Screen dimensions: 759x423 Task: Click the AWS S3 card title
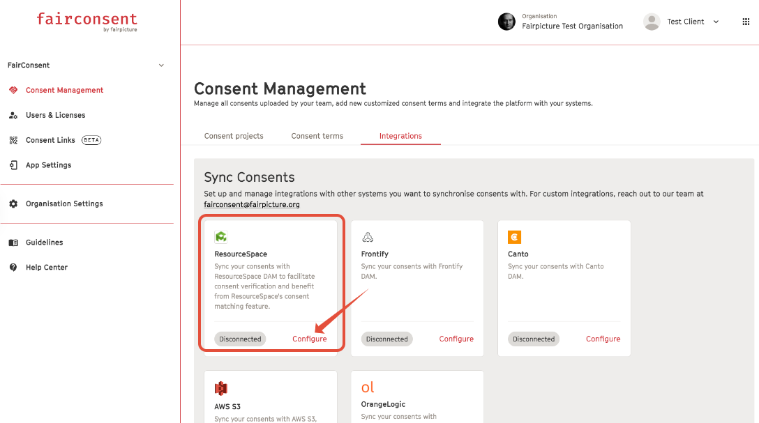point(227,406)
